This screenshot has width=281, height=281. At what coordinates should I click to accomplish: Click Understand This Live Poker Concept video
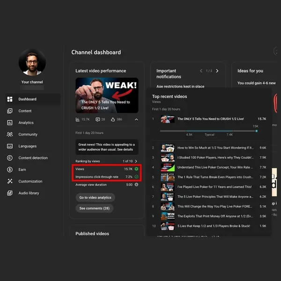click(x=209, y=167)
